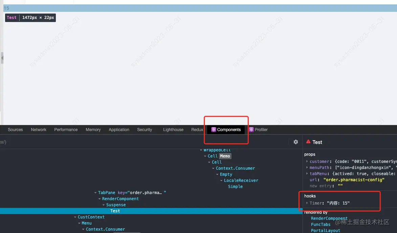Select the Menu component in tree
Image resolution: width=397 pixels, height=233 pixels.
(87, 223)
